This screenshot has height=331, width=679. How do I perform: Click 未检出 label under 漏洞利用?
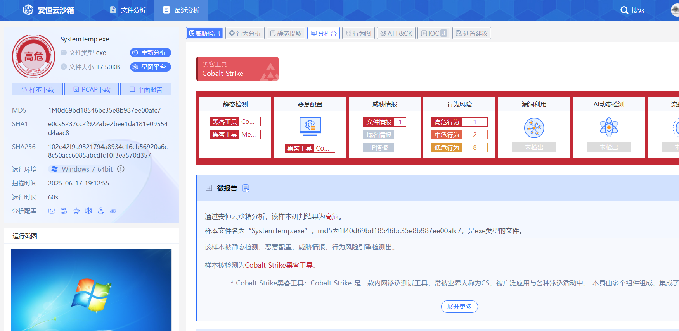click(x=534, y=147)
